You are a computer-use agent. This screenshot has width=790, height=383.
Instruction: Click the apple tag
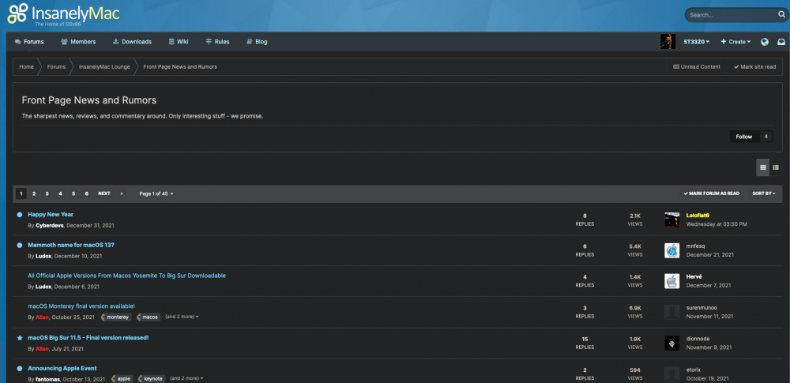click(x=122, y=378)
